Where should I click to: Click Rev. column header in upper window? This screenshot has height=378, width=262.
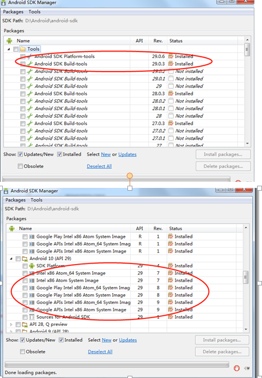click(158, 41)
